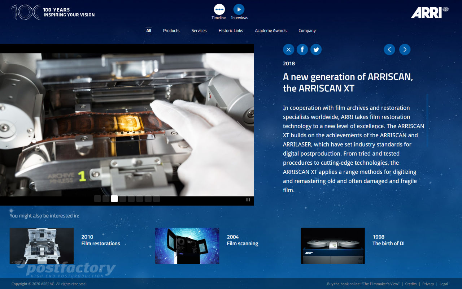Select the Services filter tab
462x289 pixels.
[199, 31]
